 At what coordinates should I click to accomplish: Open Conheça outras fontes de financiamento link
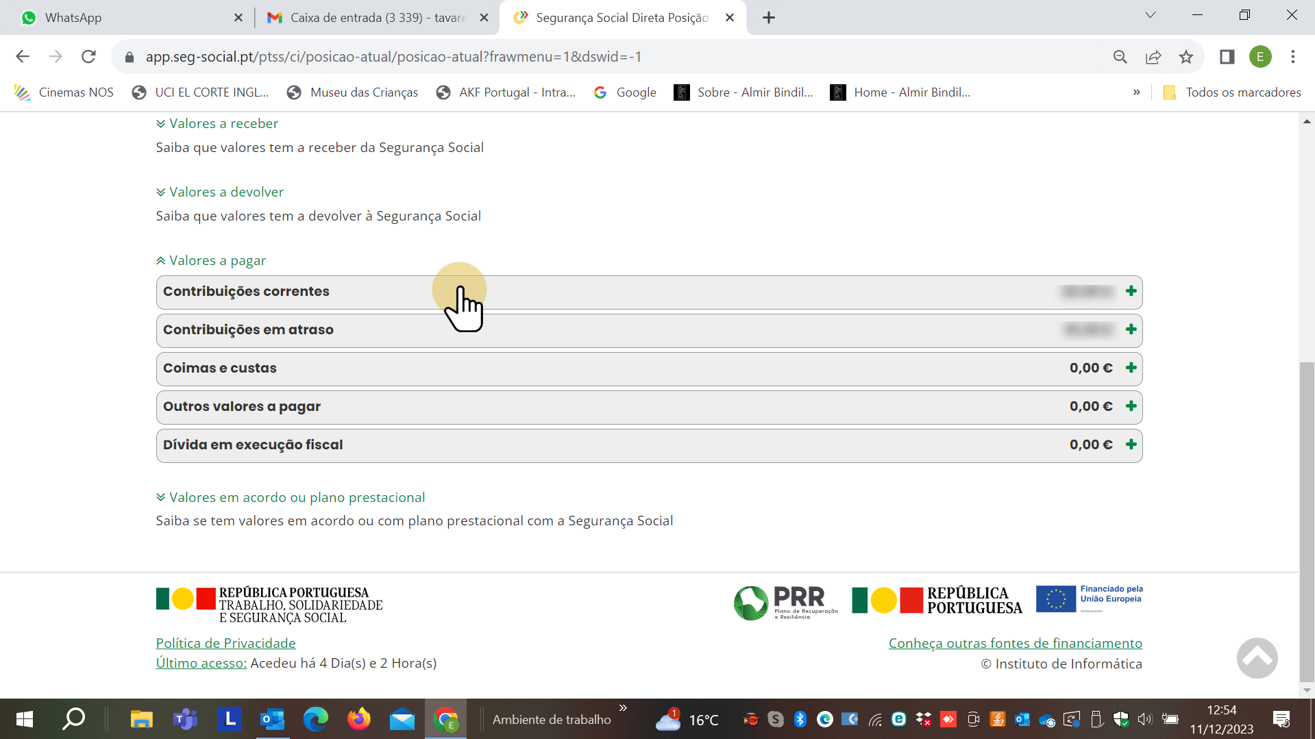point(1015,643)
